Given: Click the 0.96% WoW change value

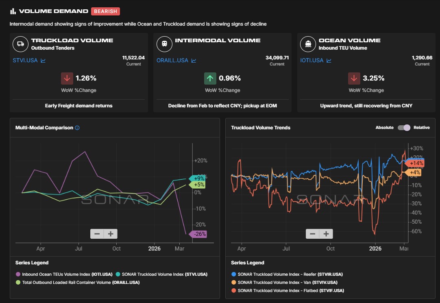Looking at the screenshot, I should click(230, 78).
